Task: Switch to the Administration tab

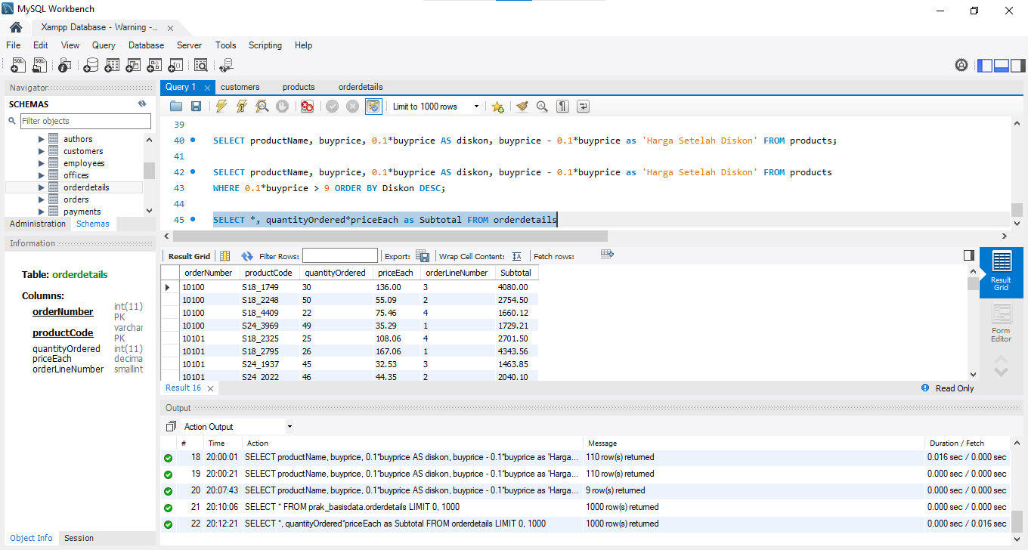Action: coord(38,224)
